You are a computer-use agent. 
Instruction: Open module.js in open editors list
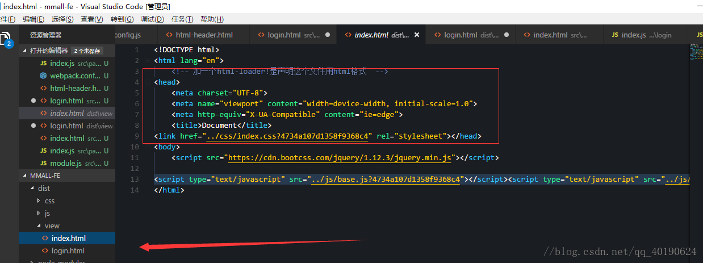[67, 163]
